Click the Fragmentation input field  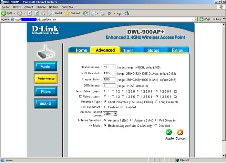coord(109,79)
